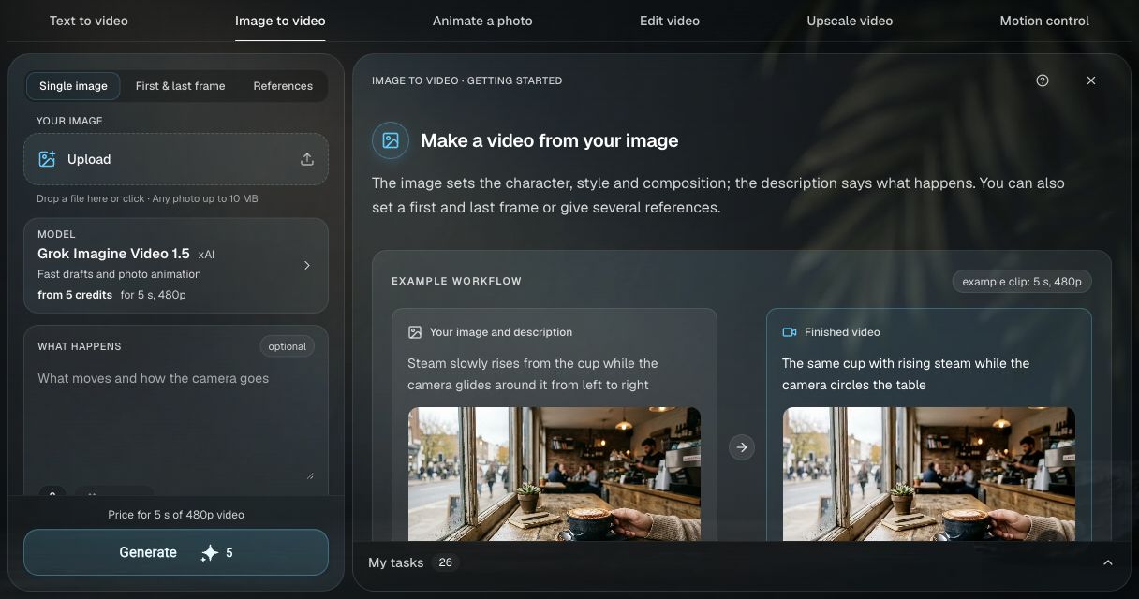
Task: Open the help question-mark icon
Action: (1043, 80)
